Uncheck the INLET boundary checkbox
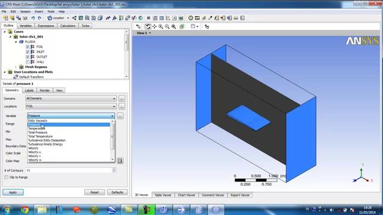The height and width of the screenshot is (215, 383). point(28,52)
